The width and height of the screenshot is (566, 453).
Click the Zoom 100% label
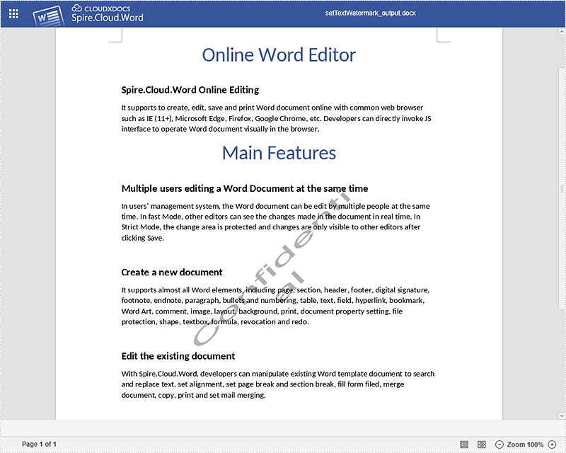tap(525, 445)
